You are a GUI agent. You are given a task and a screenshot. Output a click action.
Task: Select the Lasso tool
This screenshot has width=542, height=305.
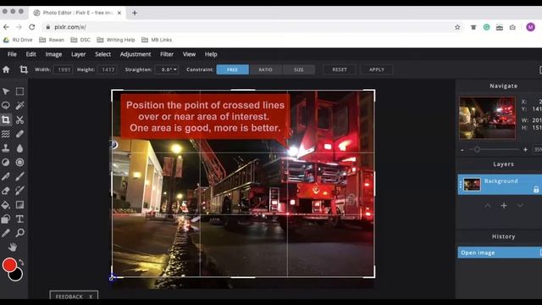click(x=6, y=105)
